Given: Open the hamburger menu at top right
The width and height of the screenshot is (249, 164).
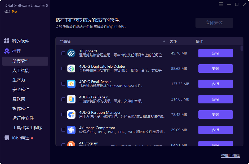Looking at the screenshot, I should click(x=221, y=4).
